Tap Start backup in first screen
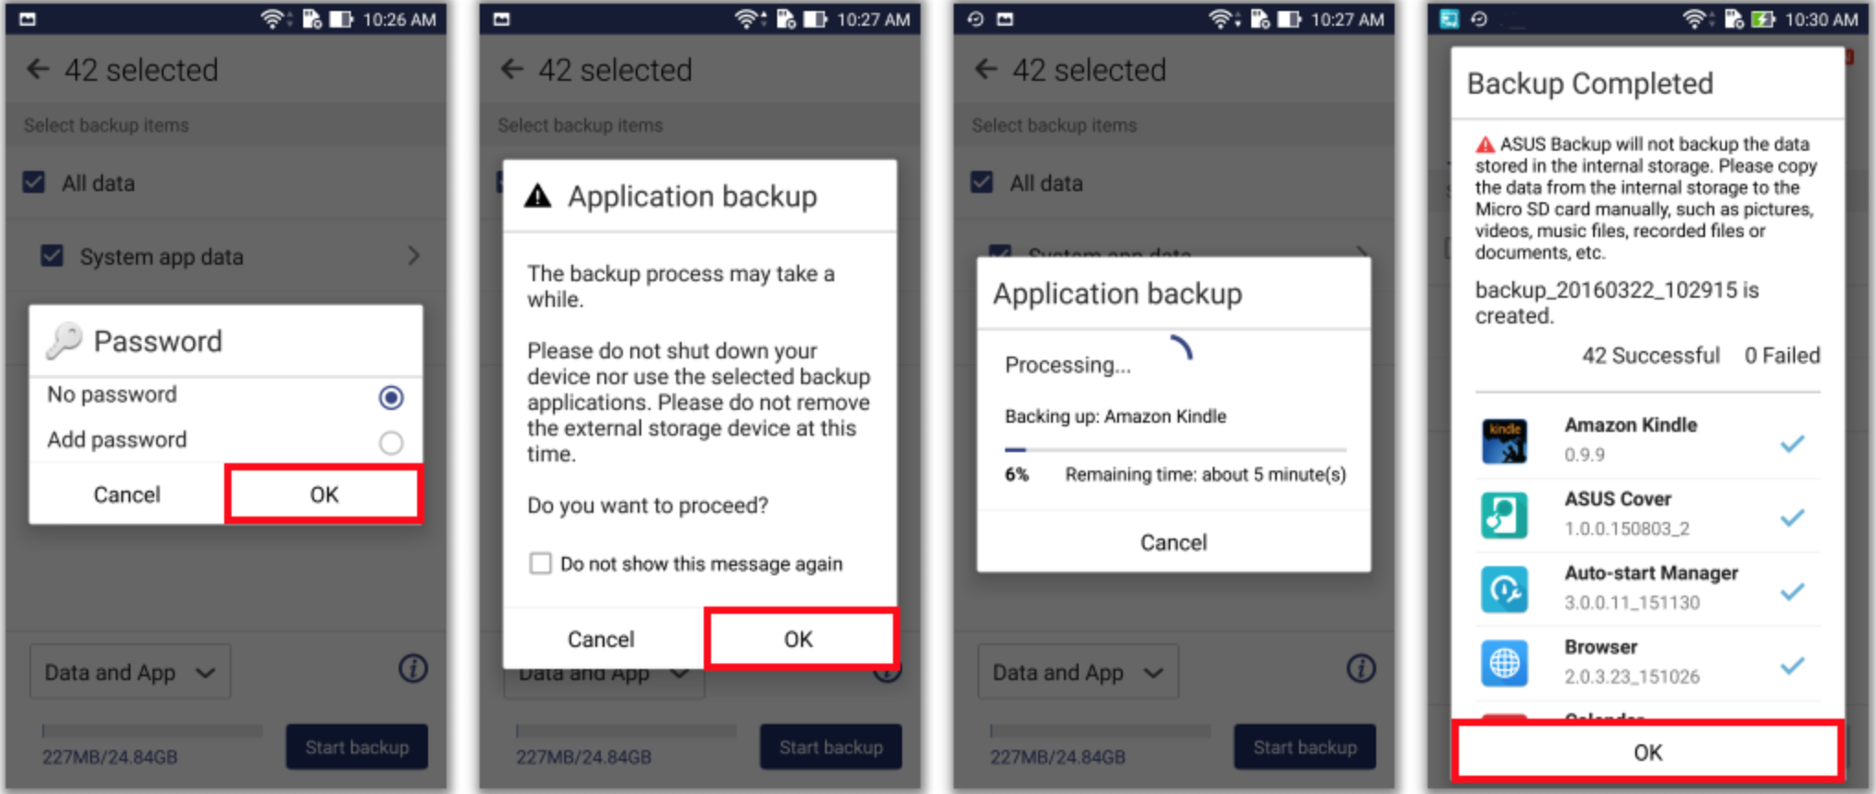 pos(357,746)
